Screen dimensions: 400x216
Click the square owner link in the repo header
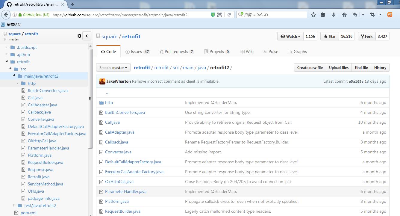click(x=109, y=37)
